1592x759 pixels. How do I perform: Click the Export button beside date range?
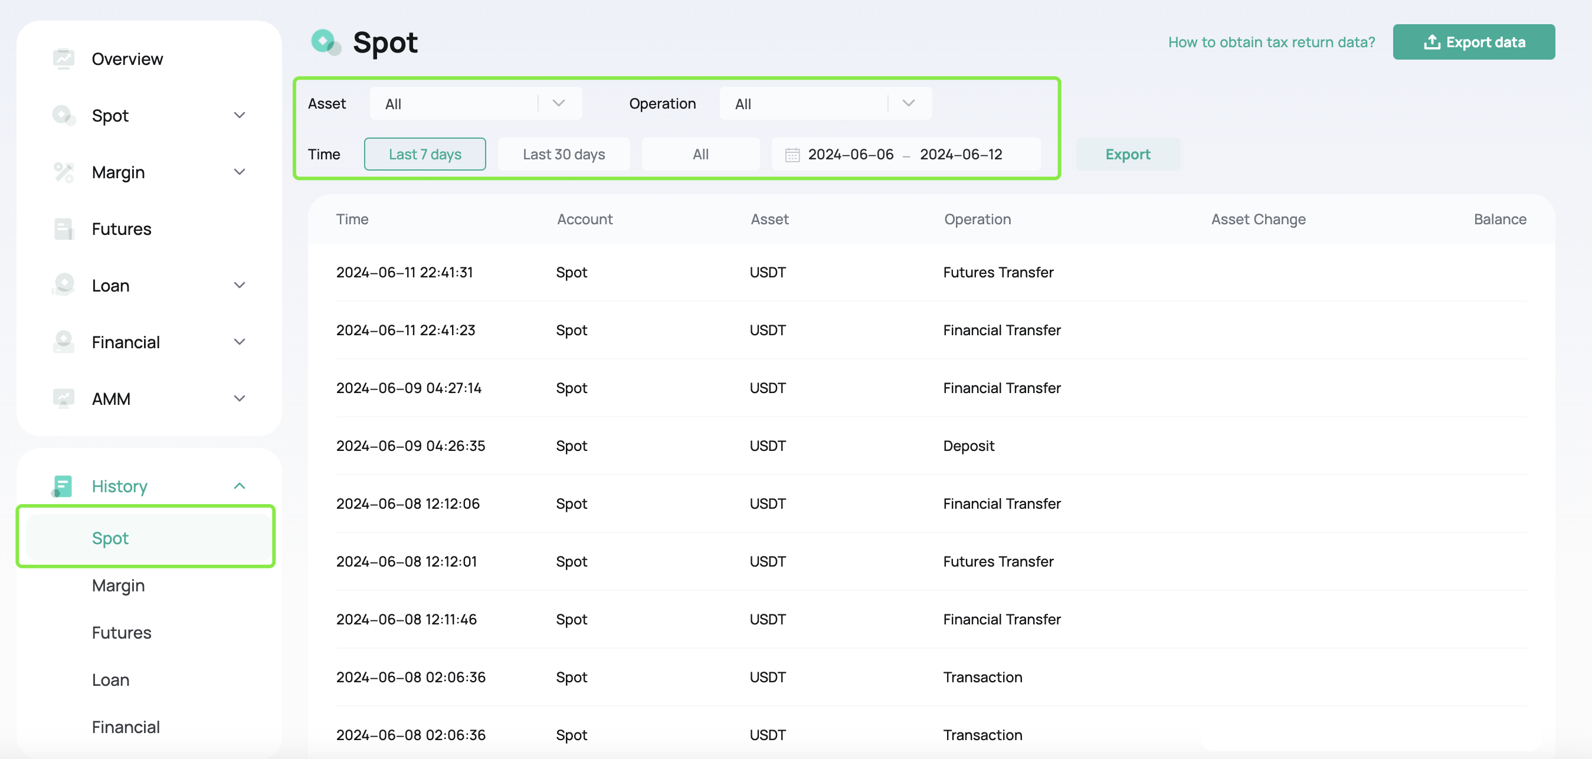1128,155
